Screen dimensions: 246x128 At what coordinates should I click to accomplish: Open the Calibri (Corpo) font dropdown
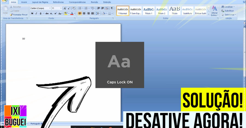pos(49,8)
